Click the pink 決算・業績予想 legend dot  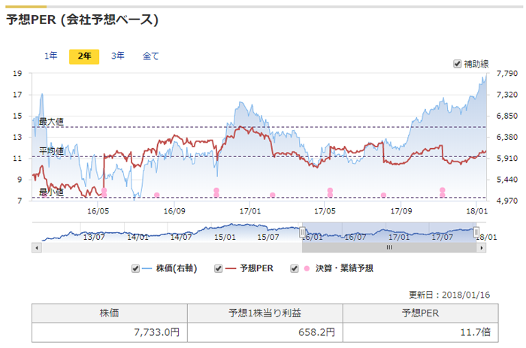click(307, 268)
